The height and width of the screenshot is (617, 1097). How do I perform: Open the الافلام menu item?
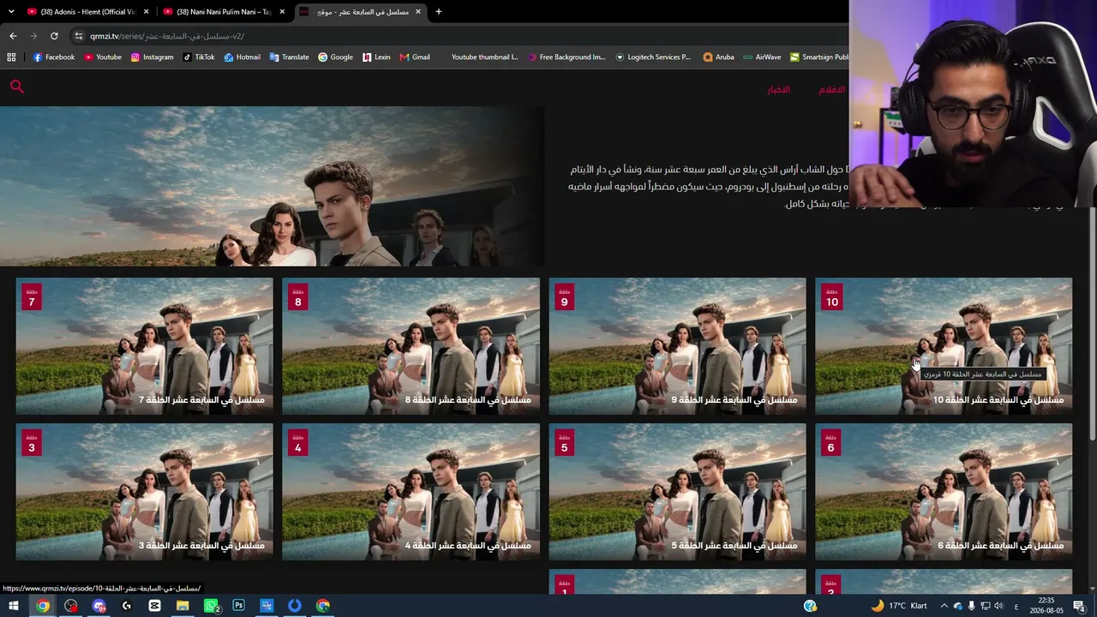tap(831, 89)
